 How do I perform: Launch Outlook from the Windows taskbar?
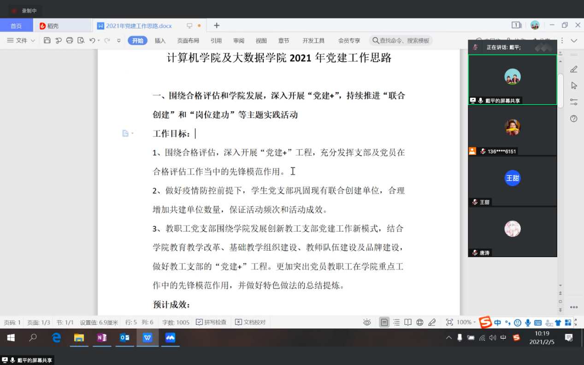[125, 337]
